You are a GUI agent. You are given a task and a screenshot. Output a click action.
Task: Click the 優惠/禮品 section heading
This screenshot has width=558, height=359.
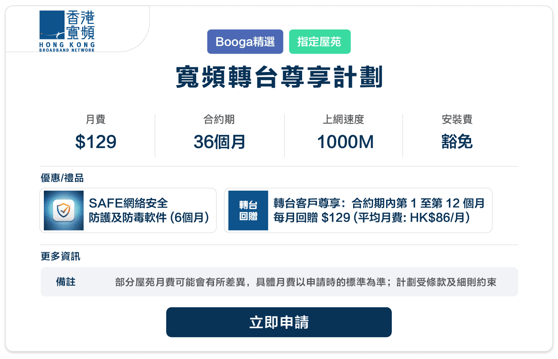62,178
